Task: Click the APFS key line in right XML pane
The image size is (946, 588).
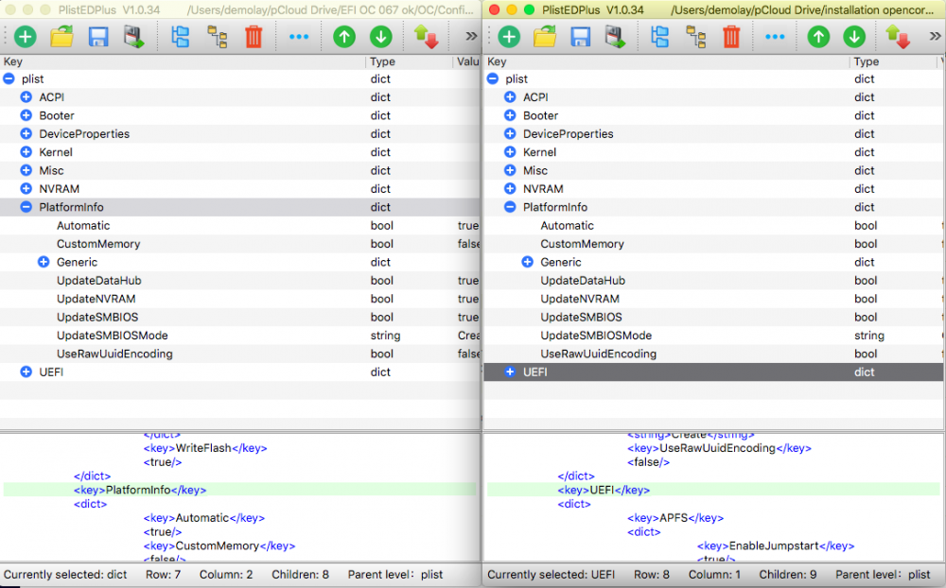Action: (675, 517)
